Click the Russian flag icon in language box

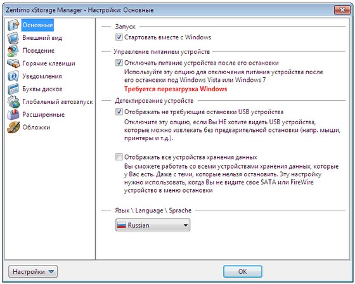coord(121,225)
